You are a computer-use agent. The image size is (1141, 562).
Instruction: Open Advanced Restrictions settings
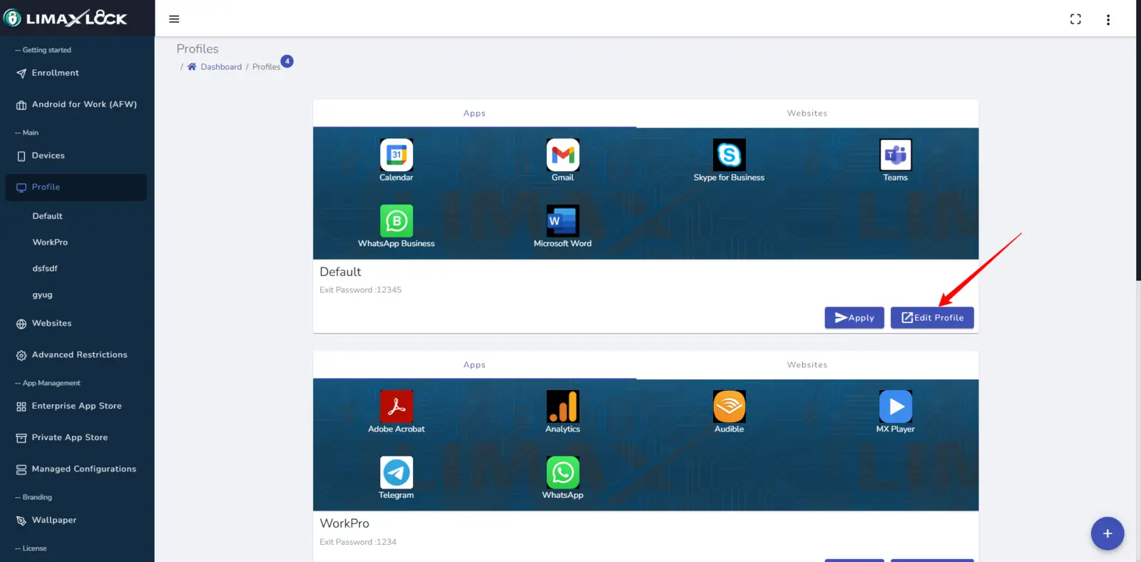click(x=77, y=354)
